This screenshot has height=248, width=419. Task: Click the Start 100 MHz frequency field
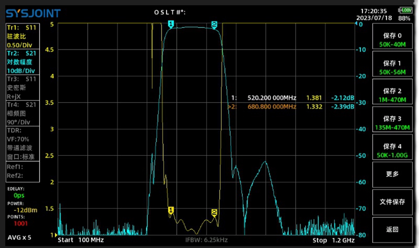pos(80,240)
